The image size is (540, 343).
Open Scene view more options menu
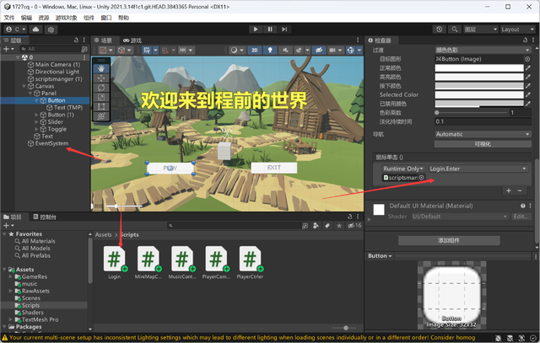click(x=358, y=40)
